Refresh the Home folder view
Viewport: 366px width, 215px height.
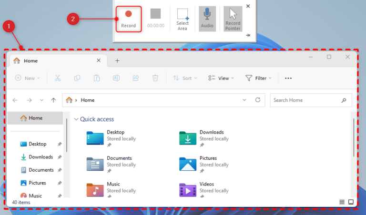[x=258, y=100]
